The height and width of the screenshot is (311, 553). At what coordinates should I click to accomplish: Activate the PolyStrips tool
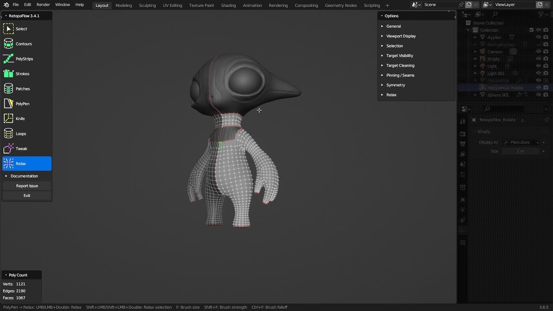[x=27, y=59]
